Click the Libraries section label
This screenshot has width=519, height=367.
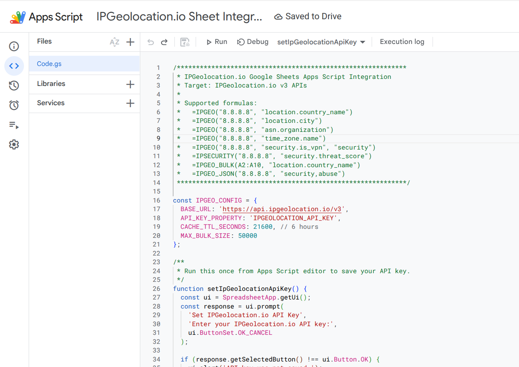(x=51, y=84)
